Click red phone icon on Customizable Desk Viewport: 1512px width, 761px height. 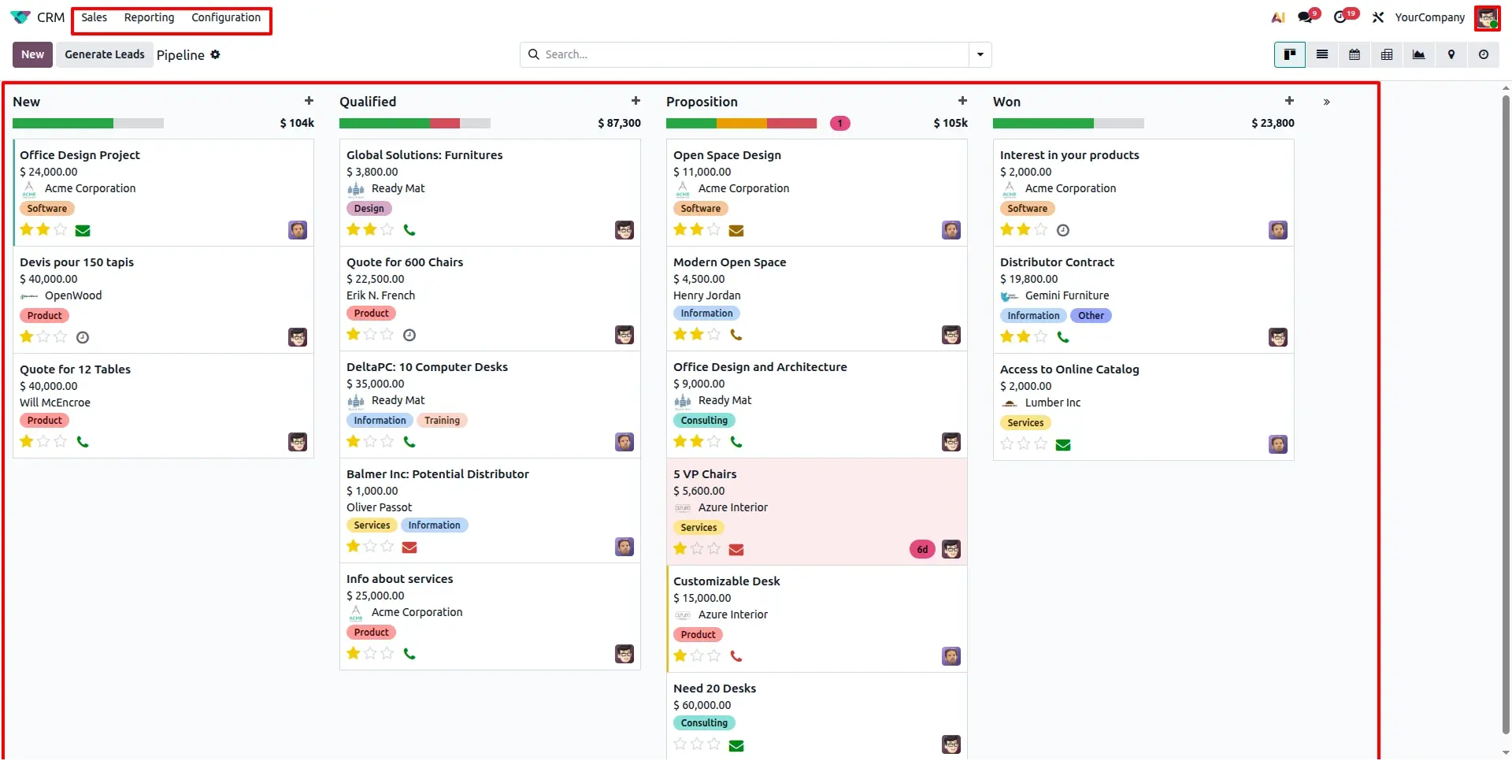(x=736, y=656)
